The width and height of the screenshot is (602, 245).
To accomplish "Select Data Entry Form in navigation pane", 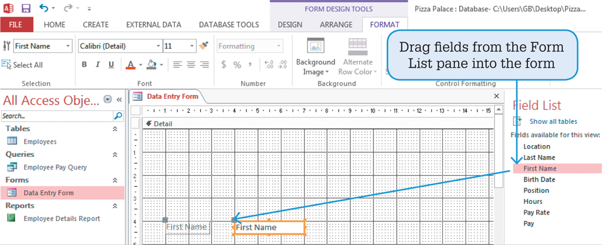I will (62, 193).
